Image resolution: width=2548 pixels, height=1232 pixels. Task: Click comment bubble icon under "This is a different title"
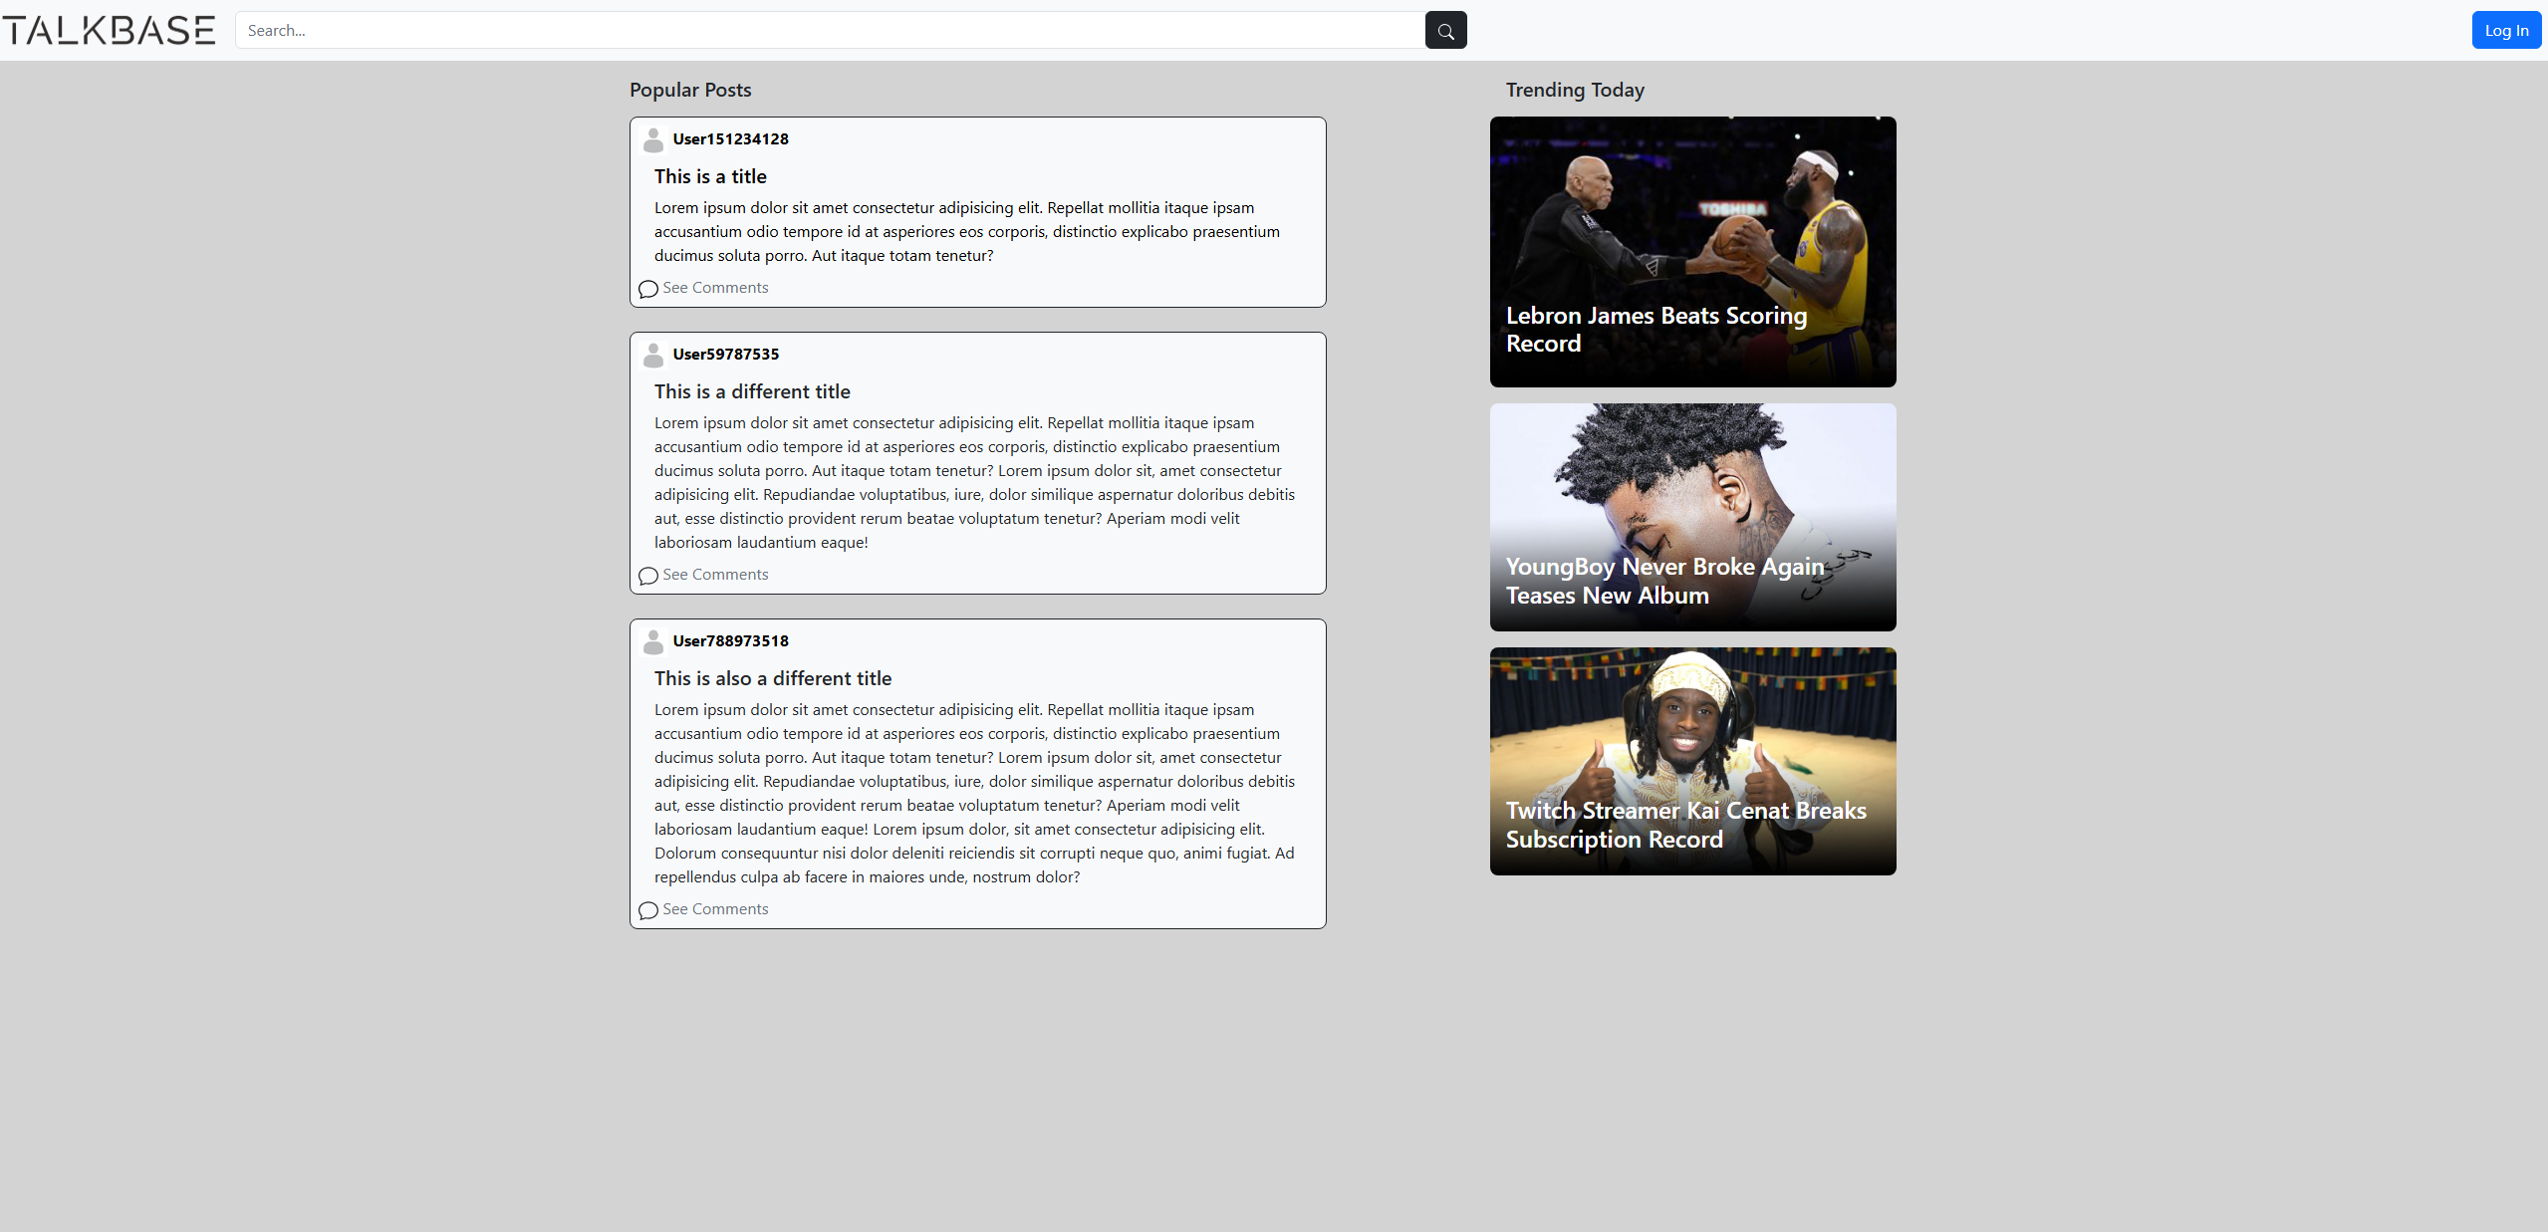[x=648, y=576]
